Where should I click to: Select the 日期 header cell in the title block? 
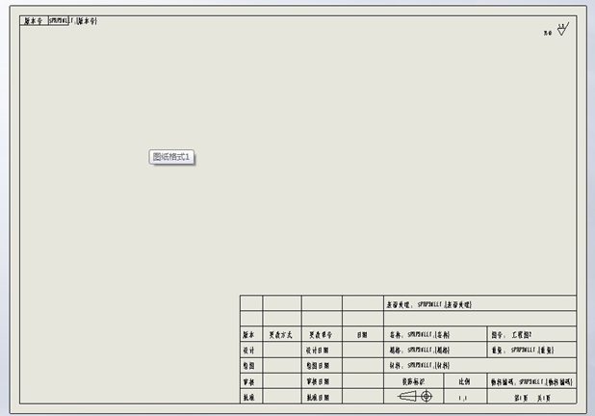pos(362,335)
